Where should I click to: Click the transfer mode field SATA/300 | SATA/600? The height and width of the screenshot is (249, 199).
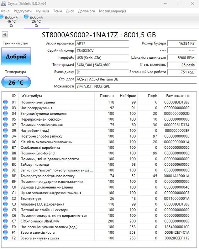102,65
